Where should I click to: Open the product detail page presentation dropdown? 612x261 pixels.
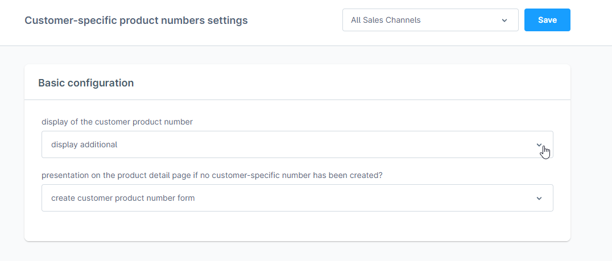[297, 198]
